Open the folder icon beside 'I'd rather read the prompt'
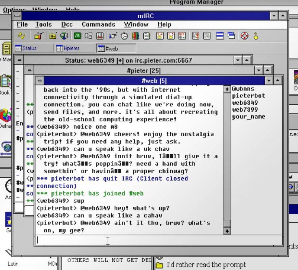This screenshot has width=298, height=270. coord(159,265)
